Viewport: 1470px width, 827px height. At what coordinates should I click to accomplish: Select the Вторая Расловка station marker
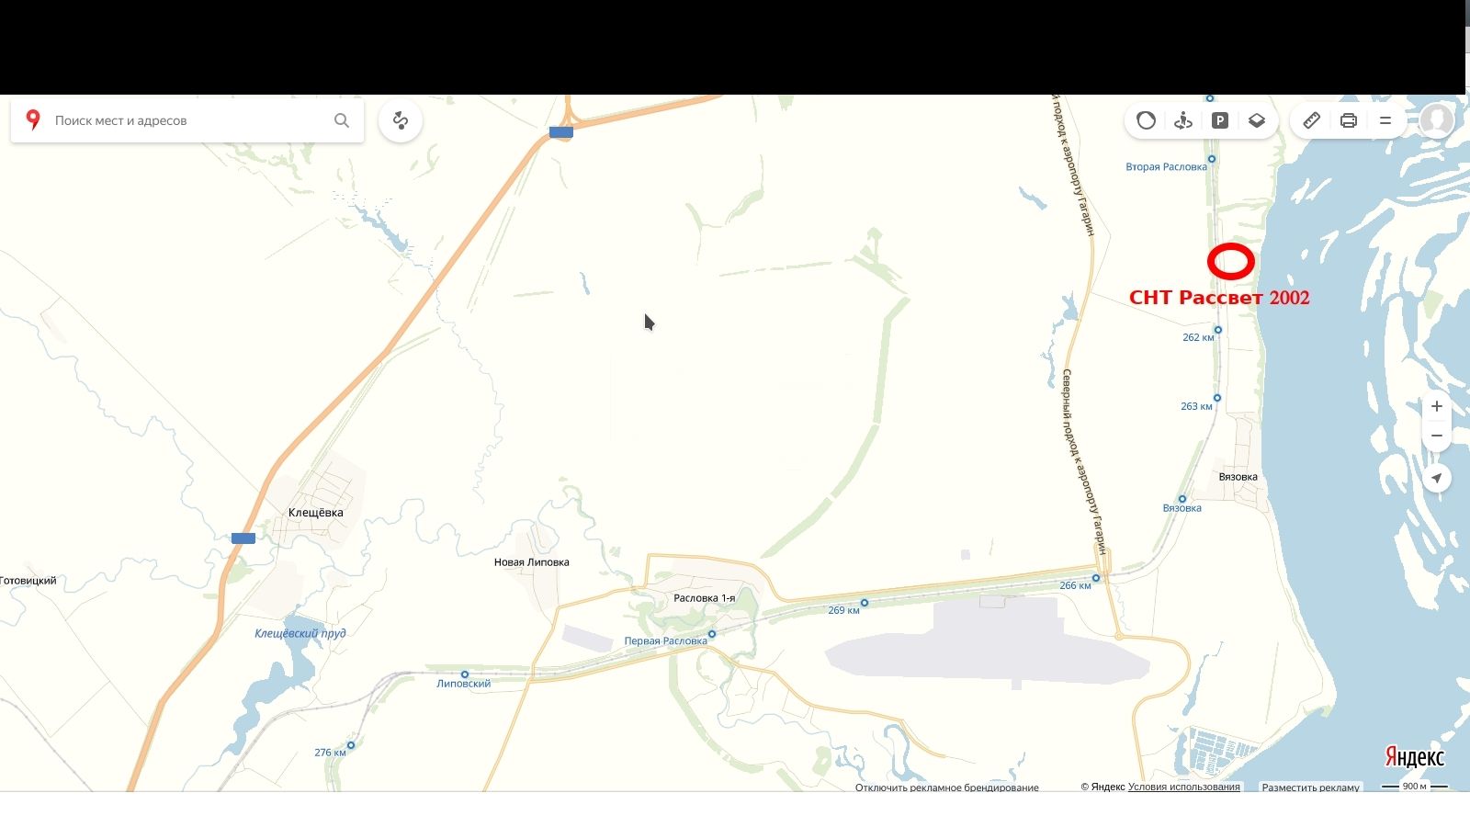point(1212,159)
